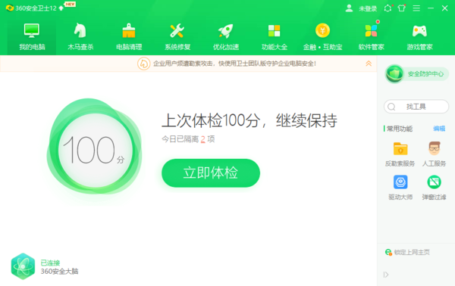Open the 360安全大脑 hexagon icon
455x286 pixels.
(x=23, y=266)
